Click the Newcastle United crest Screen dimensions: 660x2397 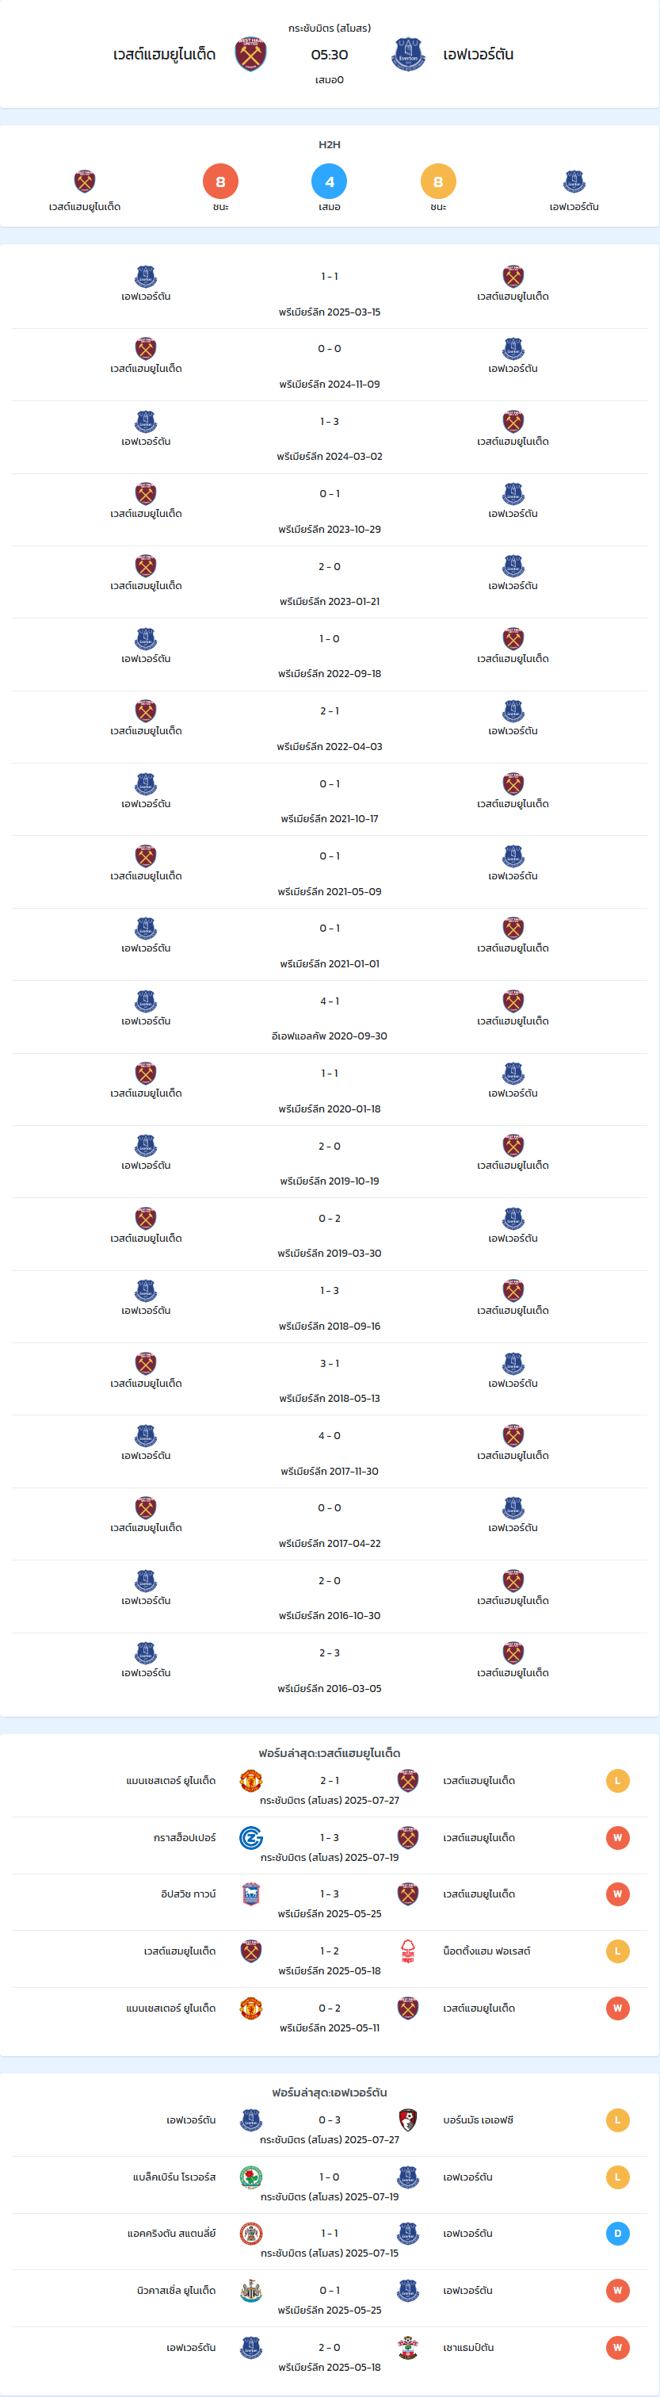[251, 2291]
